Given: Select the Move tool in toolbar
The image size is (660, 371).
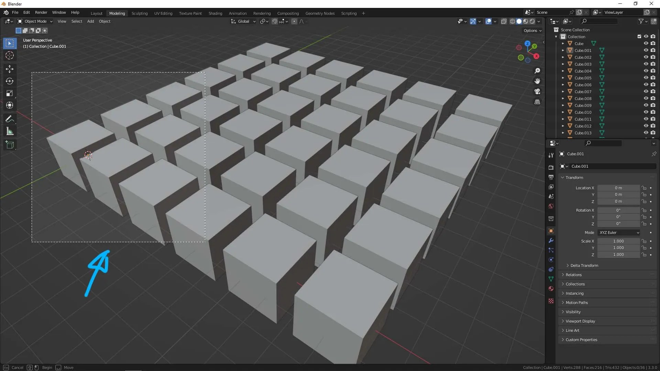Looking at the screenshot, I should pyautogui.click(x=10, y=69).
